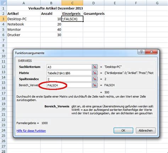Select the Monitor cell
The height and width of the screenshot is (153, 168).
click(24, 29)
